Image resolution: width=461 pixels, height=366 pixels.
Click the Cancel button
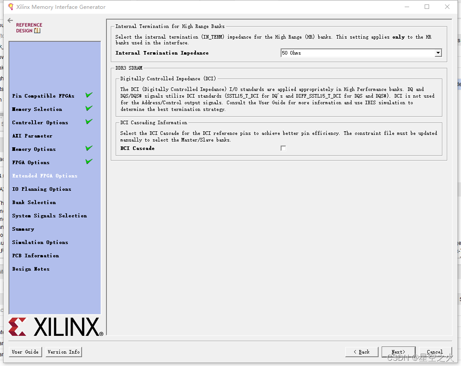tap(435, 352)
